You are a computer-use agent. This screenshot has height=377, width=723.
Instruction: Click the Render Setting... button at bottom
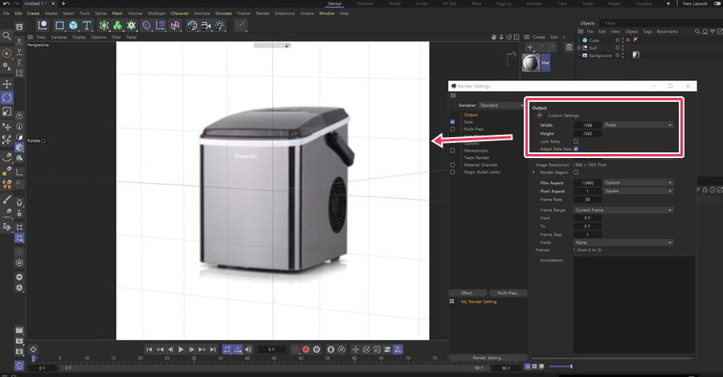pyautogui.click(x=488, y=358)
